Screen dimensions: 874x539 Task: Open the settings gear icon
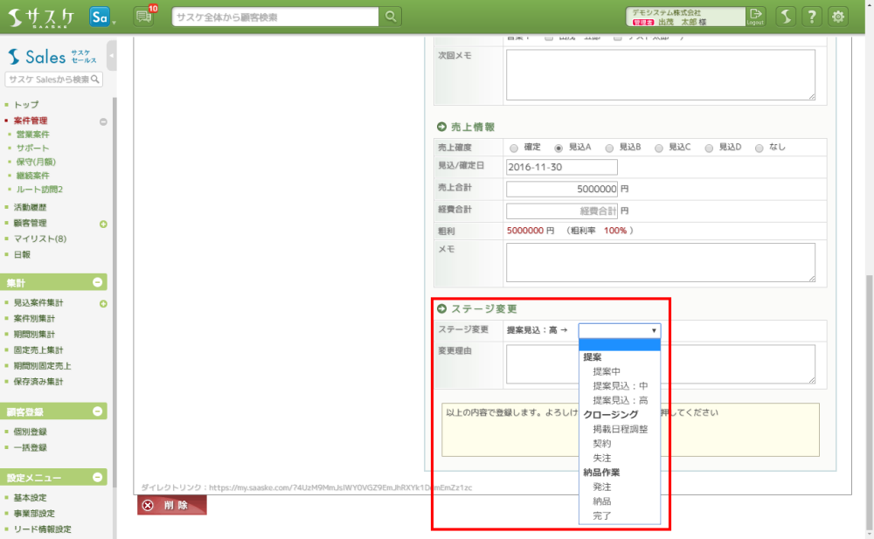coord(839,16)
